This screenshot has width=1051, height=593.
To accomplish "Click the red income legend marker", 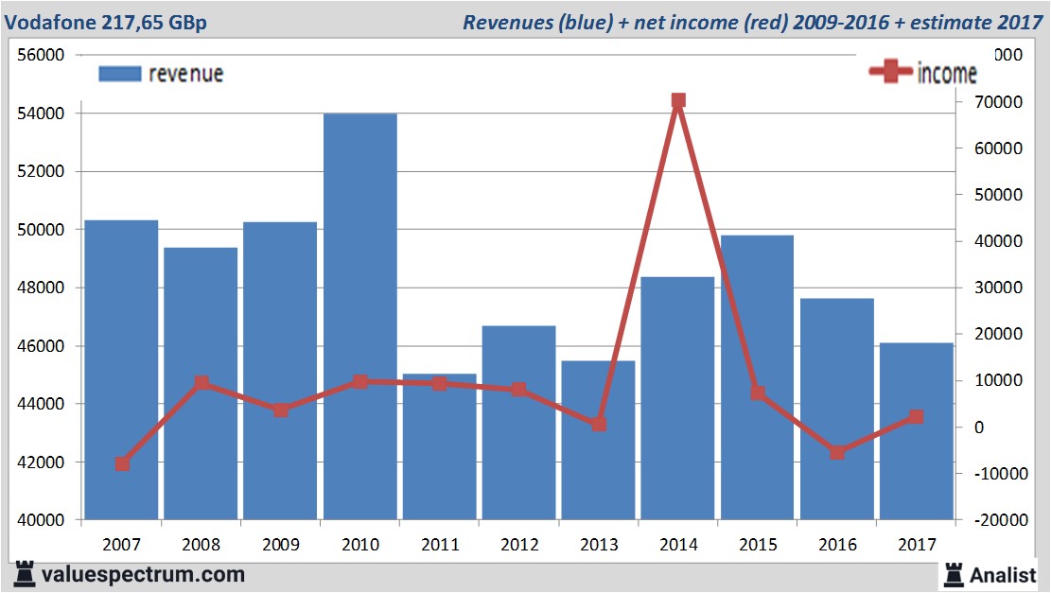I will (890, 71).
